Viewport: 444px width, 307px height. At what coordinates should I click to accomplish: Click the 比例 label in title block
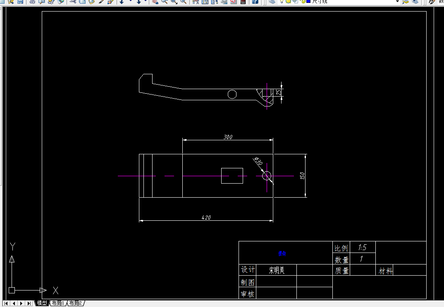(x=341, y=248)
